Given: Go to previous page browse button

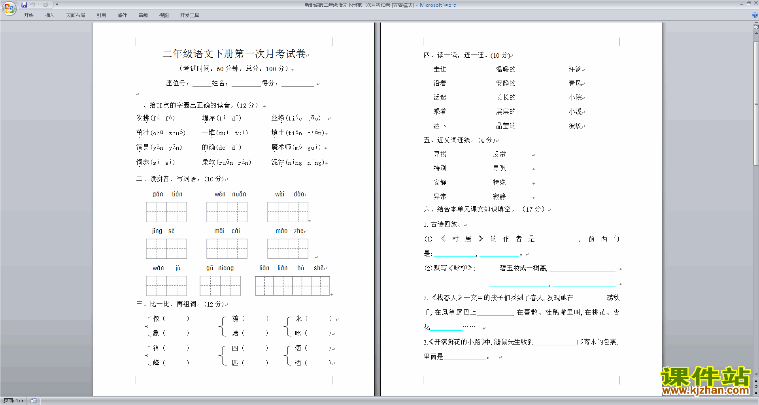Looking at the screenshot, I should (x=756, y=381).
